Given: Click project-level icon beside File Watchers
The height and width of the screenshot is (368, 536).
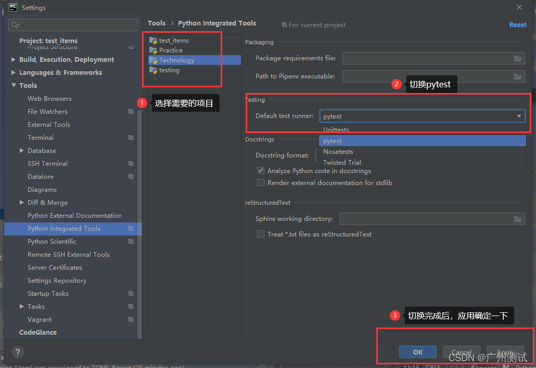Looking at the screenshot, I should pos(131,112).
